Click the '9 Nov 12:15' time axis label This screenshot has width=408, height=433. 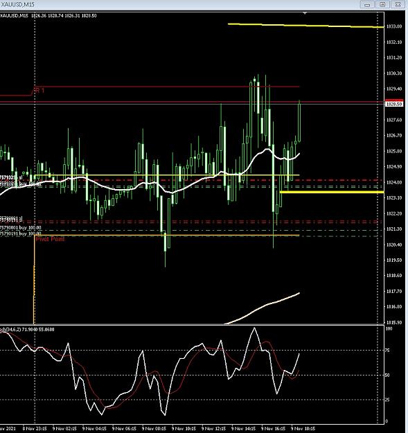click(213, 429)
